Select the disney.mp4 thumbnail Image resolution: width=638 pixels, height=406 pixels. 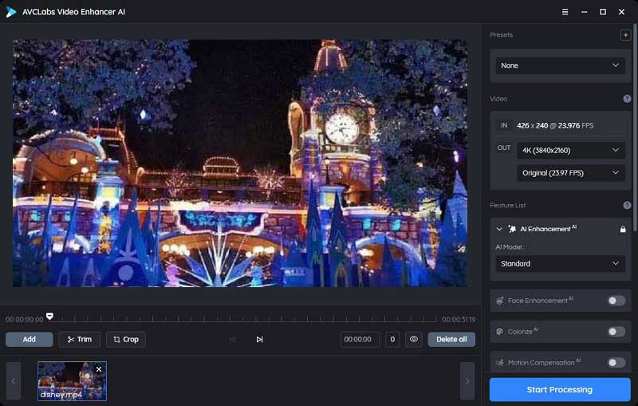(x=72, y=381)
